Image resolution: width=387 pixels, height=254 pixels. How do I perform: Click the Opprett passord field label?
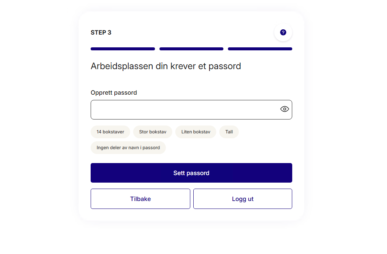pyautogui.click(x=114, y=93)
